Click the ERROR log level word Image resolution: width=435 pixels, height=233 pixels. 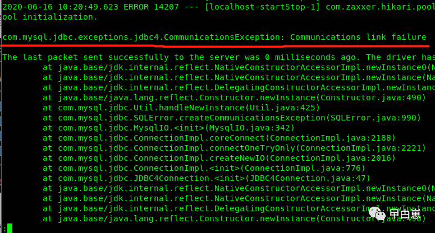136,7
